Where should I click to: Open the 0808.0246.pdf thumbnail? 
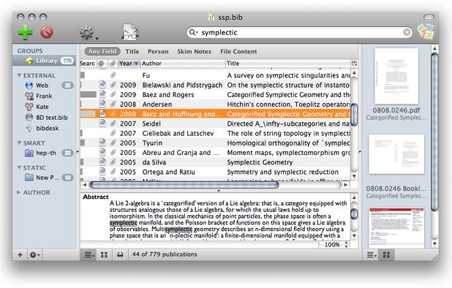click(x=396, y=76)
